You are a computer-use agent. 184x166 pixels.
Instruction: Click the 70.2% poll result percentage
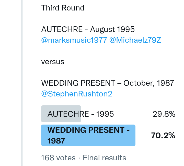[x=163, y=135]
